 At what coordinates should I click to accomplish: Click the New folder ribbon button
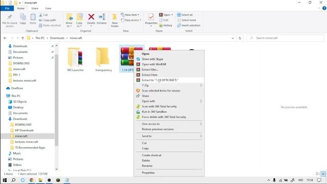[114, 20]
